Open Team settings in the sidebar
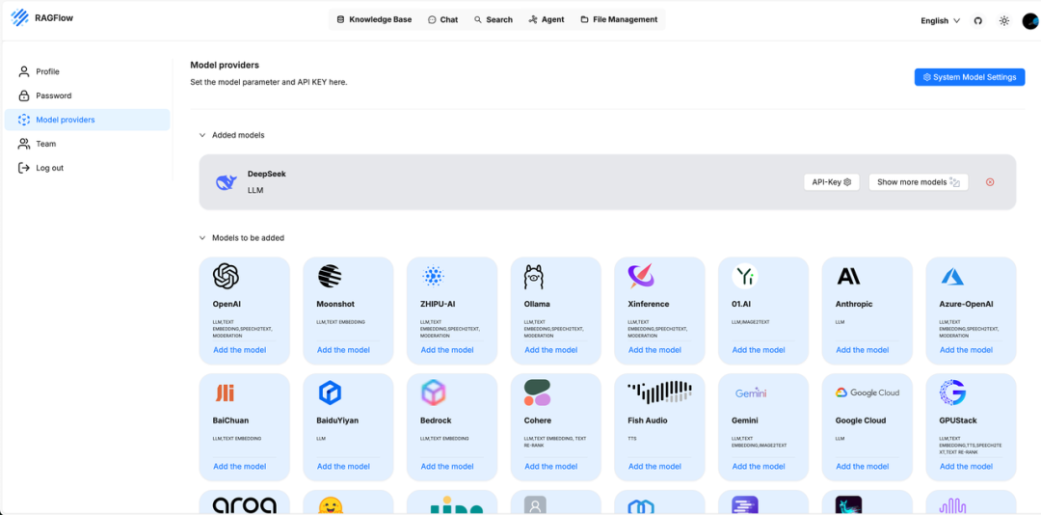This screenshot has height=515, width=1041. pyautogui.click(x=87, y=144)
